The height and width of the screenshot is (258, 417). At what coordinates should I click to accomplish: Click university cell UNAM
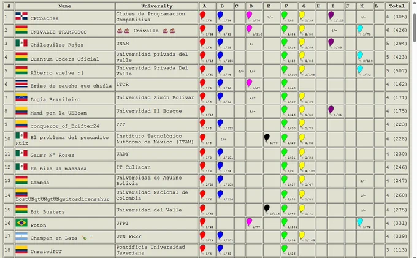157,44
